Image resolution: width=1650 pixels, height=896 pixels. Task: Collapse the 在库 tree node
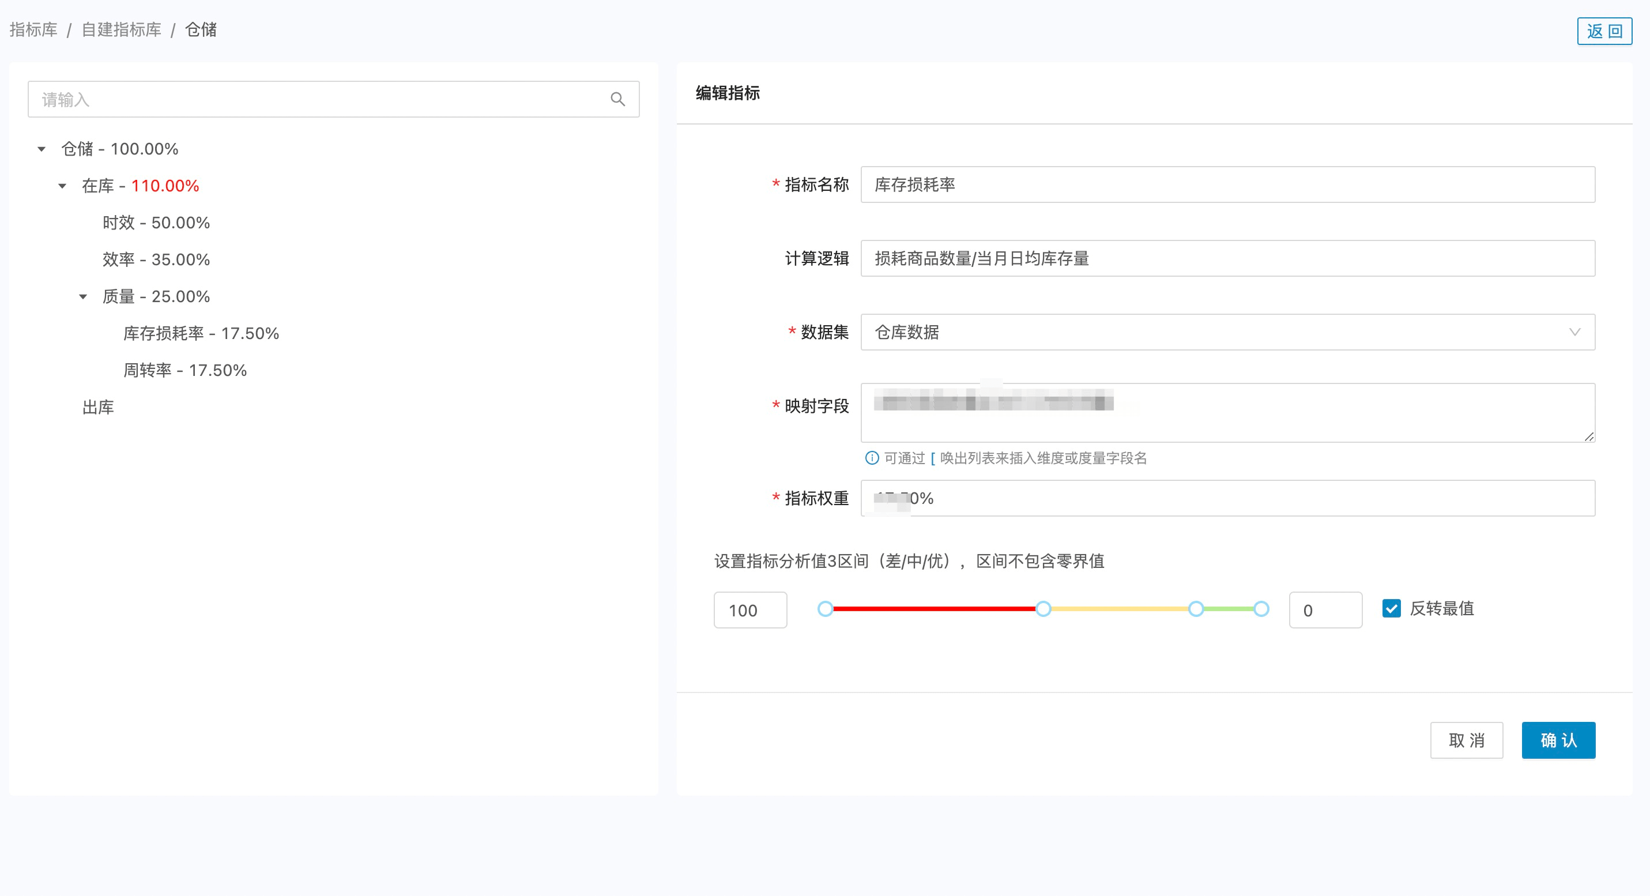pos(62,186)
